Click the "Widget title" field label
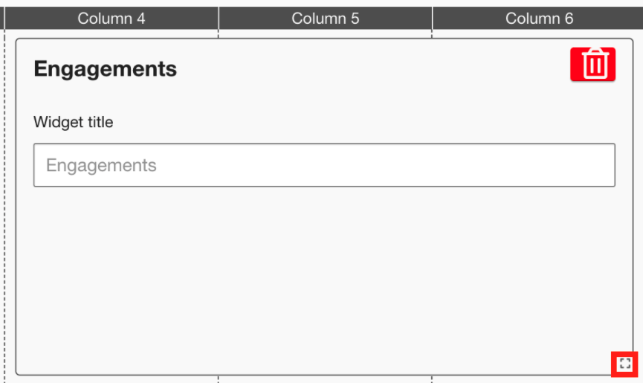Screen dimensions: 643x383 click(x=74, y=123)
